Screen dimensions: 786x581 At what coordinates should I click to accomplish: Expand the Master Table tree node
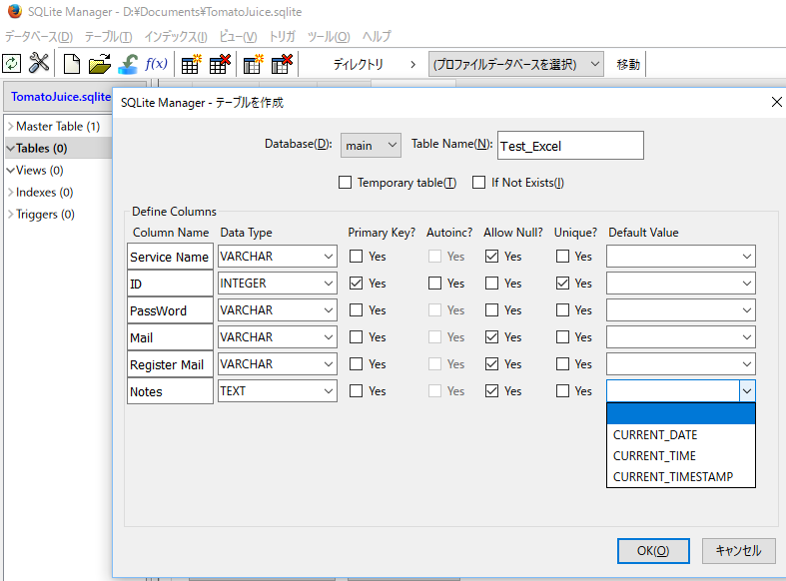click(11, 127)
